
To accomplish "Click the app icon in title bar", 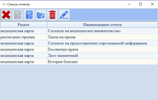I will tap(4, 4).
